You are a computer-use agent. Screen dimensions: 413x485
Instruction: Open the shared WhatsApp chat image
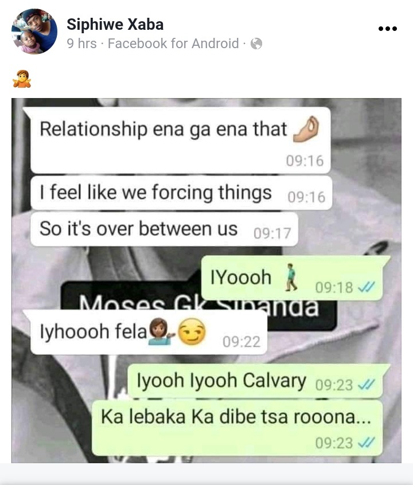pos(206,280)
